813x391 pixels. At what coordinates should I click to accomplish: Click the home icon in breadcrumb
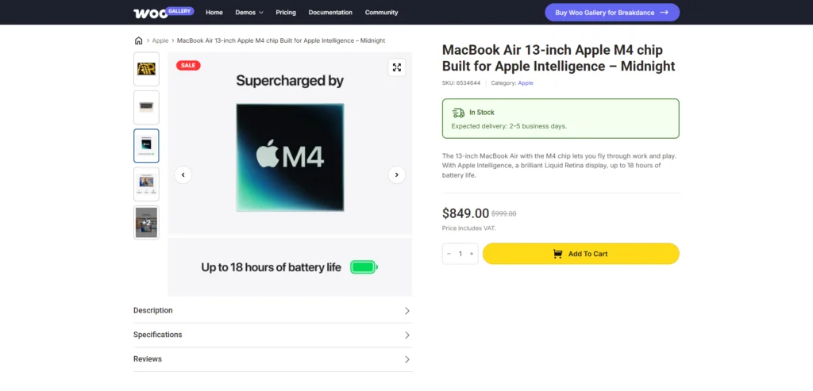click(x=138, y=40)
